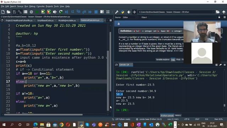The width and height of the screenshot is (227, 128).
Task: Run current cell and advance
Action: pos(49,12)
